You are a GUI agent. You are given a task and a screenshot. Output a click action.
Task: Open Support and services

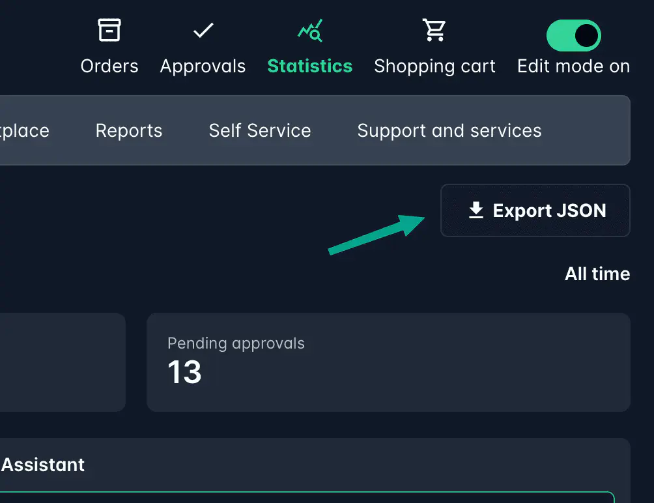coord(449,130)
